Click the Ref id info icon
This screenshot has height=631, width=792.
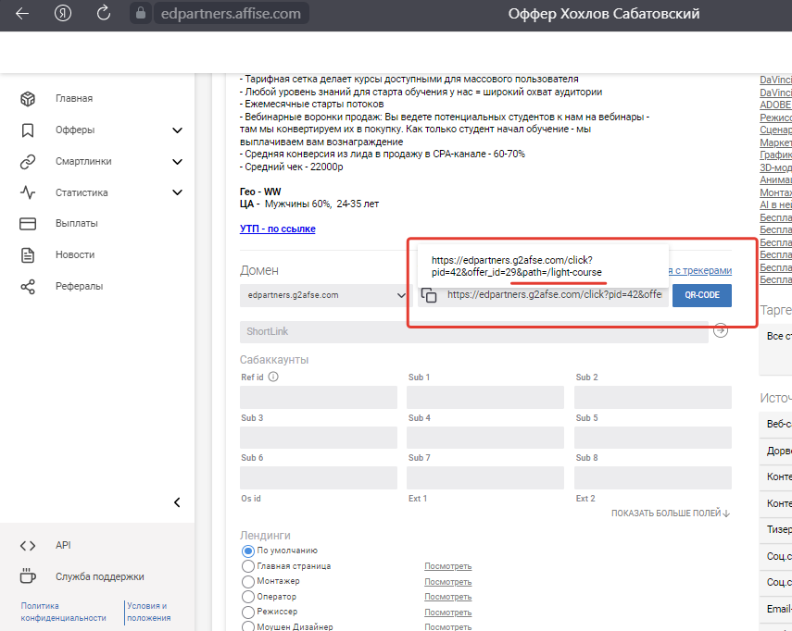coord(273,377)
